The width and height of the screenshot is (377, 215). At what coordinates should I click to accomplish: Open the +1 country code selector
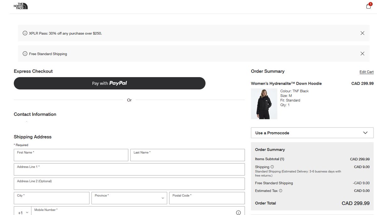(23, 212)
